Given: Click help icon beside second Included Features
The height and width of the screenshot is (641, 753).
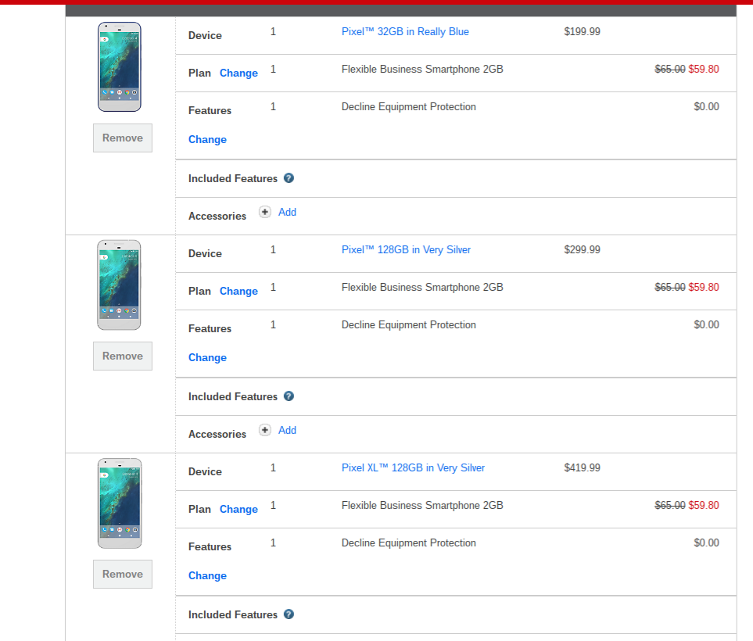Looking at the screenshot, I should pyautogui.click(x=289, y=396).
